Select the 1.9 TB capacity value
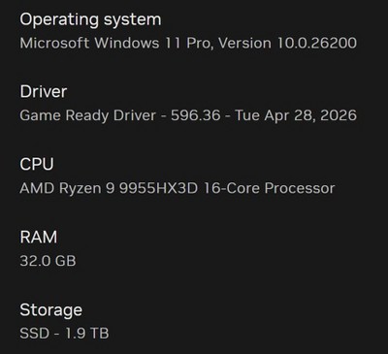 coord(87,334)
